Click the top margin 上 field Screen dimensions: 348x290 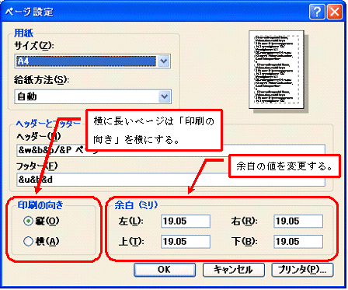tap(186, 242)
